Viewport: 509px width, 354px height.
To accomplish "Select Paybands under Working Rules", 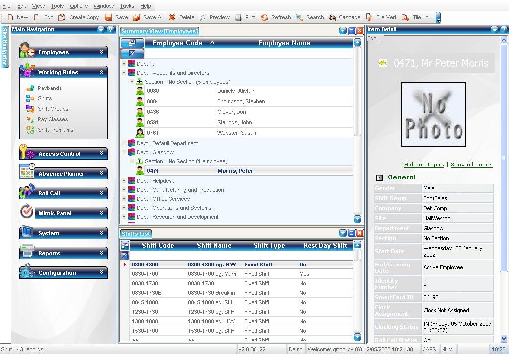I will click(50, 88).
